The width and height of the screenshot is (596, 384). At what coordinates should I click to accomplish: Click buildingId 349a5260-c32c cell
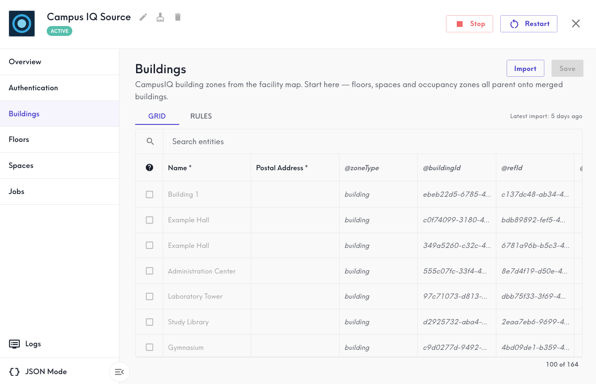457,245
